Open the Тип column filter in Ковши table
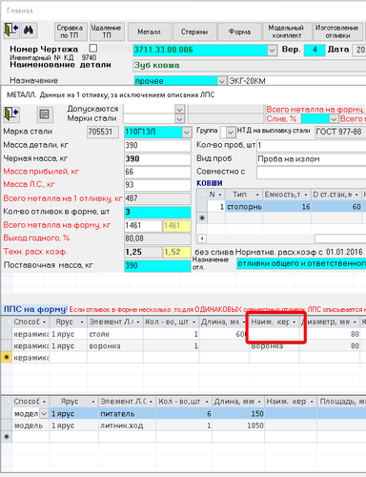 257,195
